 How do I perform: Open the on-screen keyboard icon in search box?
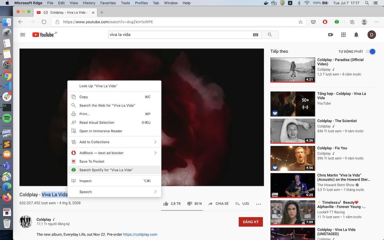(x=256, y=35)
